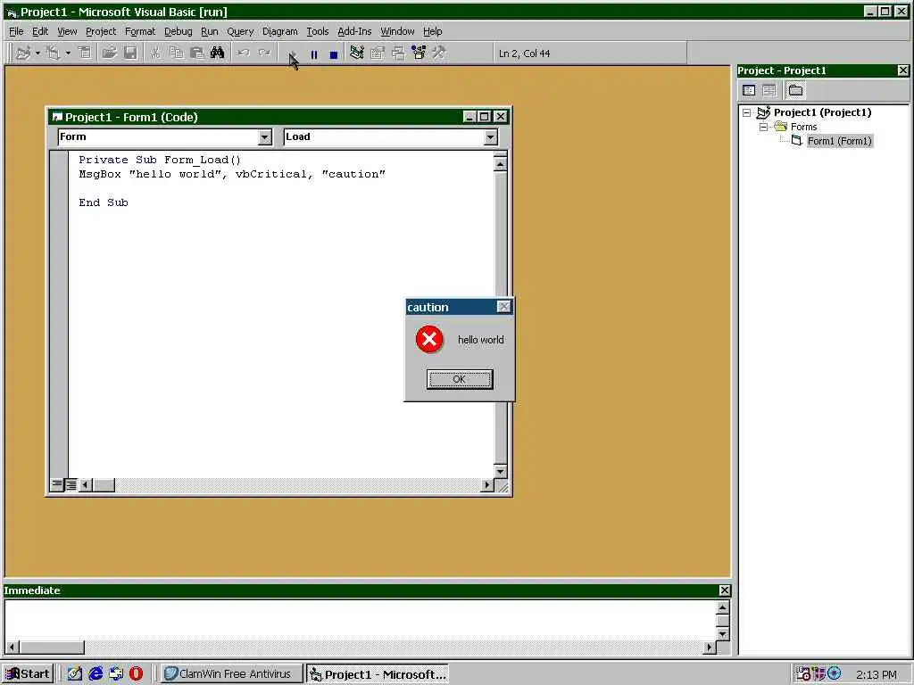The height and width of the screenshot is (685, 914).
Task: Launch Opera from quick launch
Action: coord(136,674)
